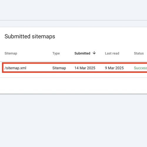Image resolution: width=147 pixels, height=147 pixels.
Task: Click white space right of Submitted sitemaps title
Action: click(x=101, y=36)
